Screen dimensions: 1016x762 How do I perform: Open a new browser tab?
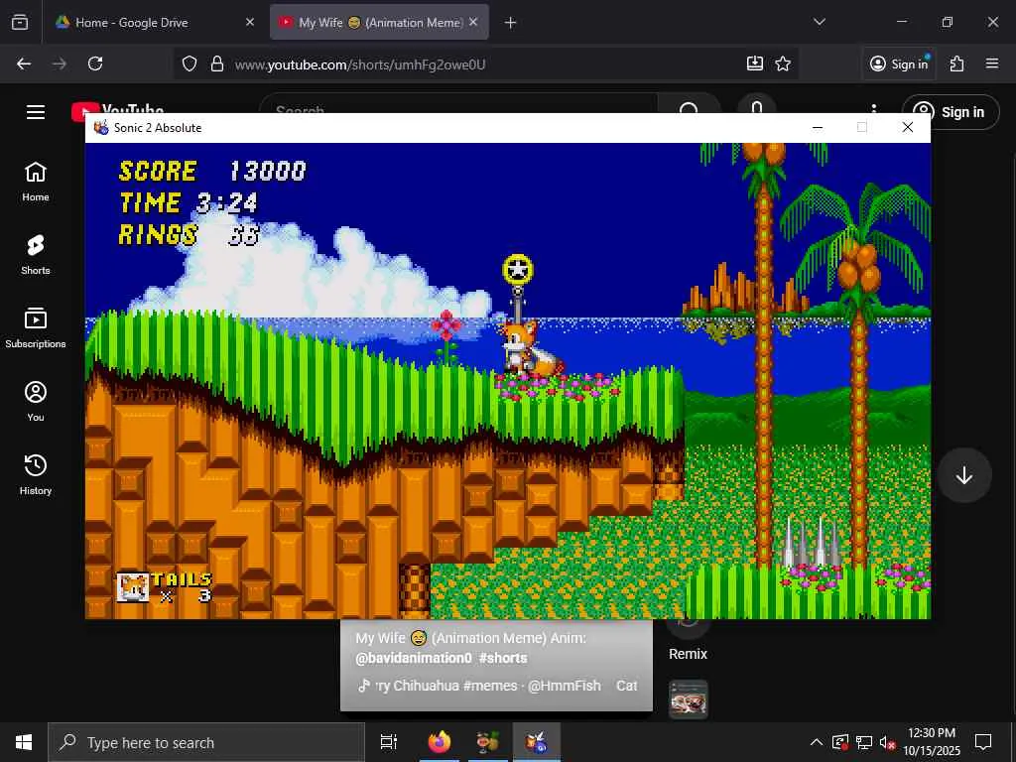tap(511, 23)
